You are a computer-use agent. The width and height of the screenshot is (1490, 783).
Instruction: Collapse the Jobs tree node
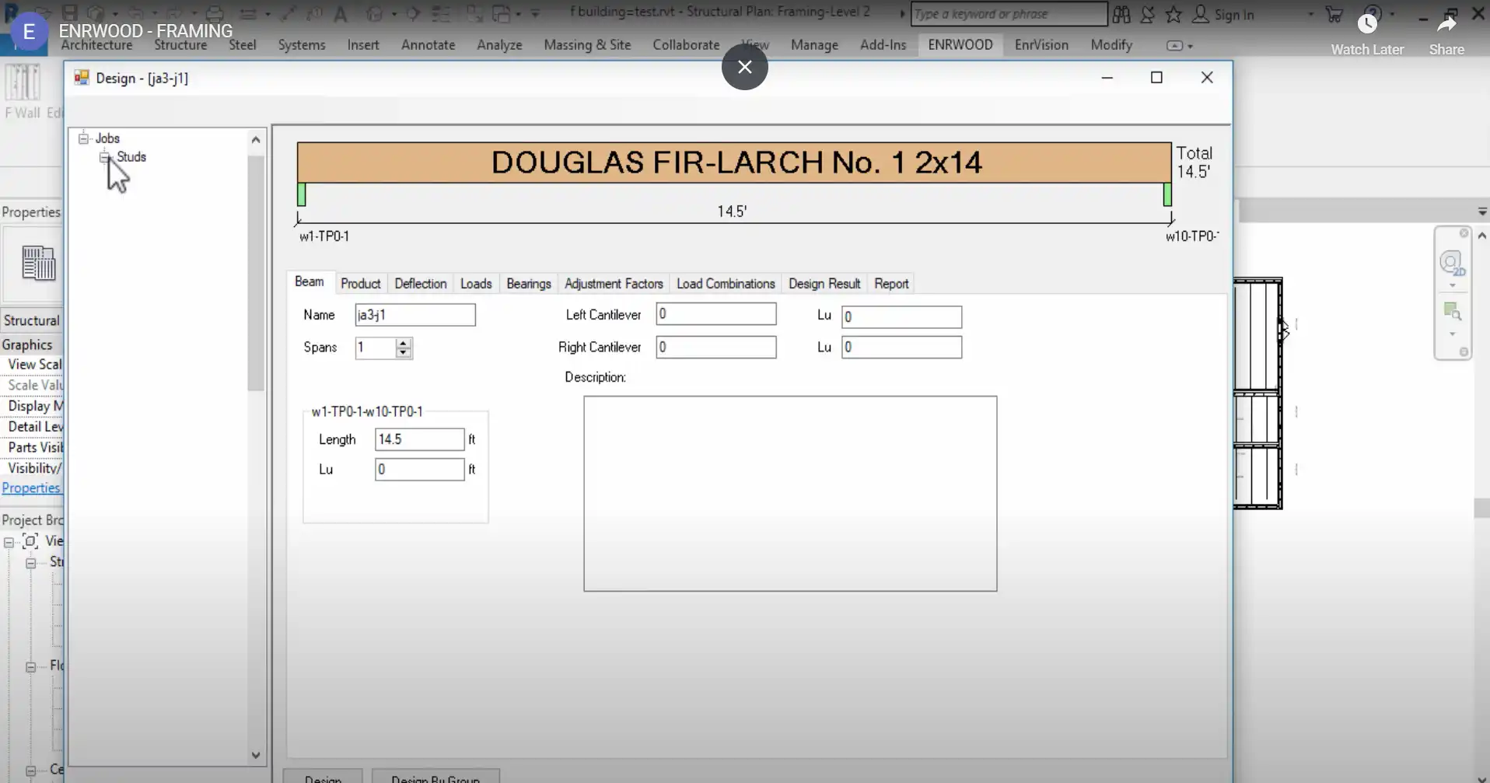84,138
